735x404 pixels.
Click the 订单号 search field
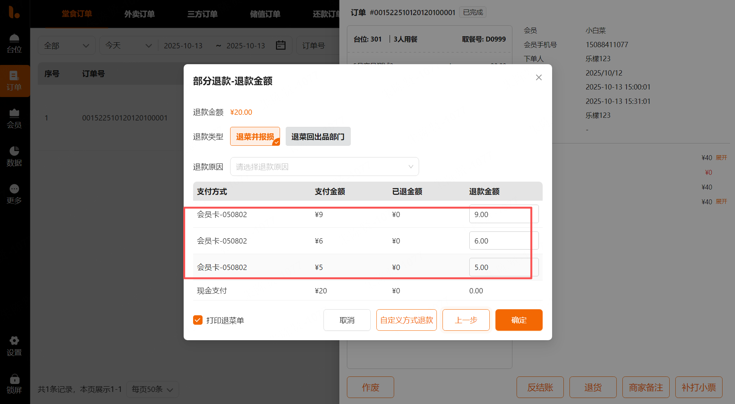point(319,45)
